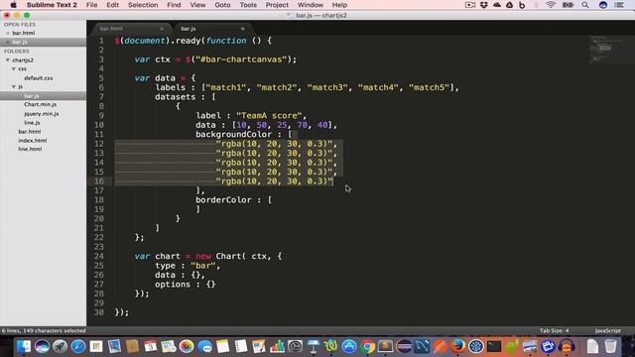
Task: Open MySQL Workbench from the dock
Action: coord(422,346)
